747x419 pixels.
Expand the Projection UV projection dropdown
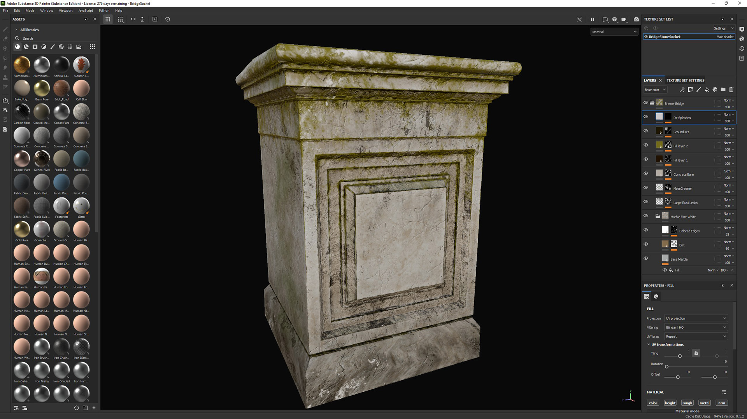[696, 318]
